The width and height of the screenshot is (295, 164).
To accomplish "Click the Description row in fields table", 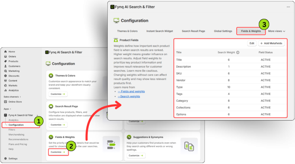I will 231,67.
